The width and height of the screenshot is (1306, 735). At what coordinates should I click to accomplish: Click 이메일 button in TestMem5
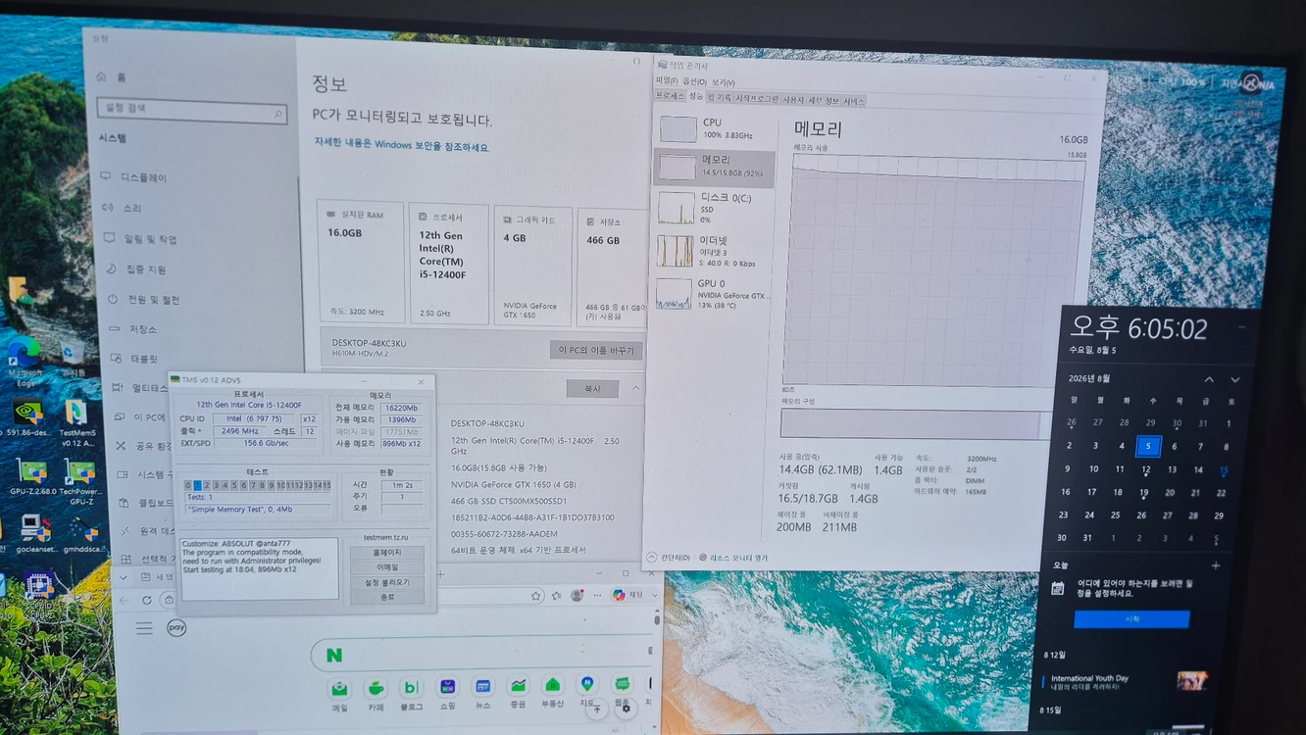tap(387, 567)
